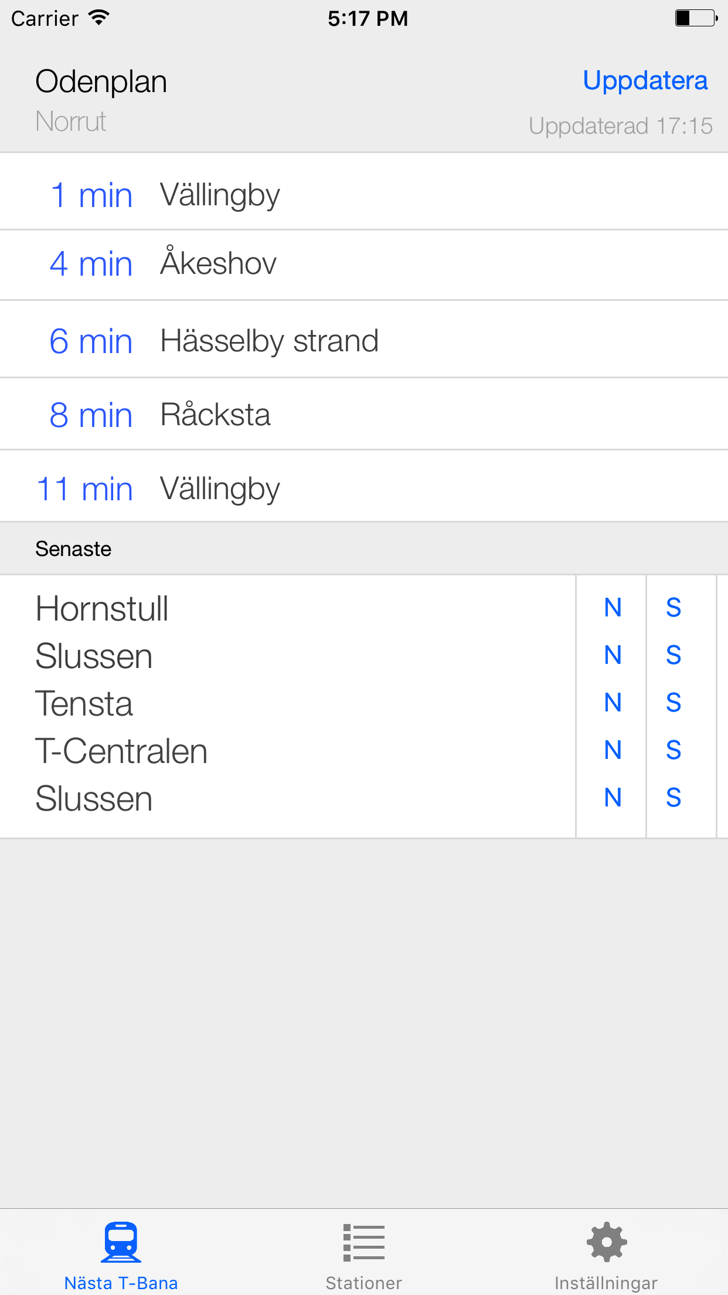Refresh departures with Uppdatera
Image resolution: width=728 pixels, height=1295 pixels.
[645, 80]
